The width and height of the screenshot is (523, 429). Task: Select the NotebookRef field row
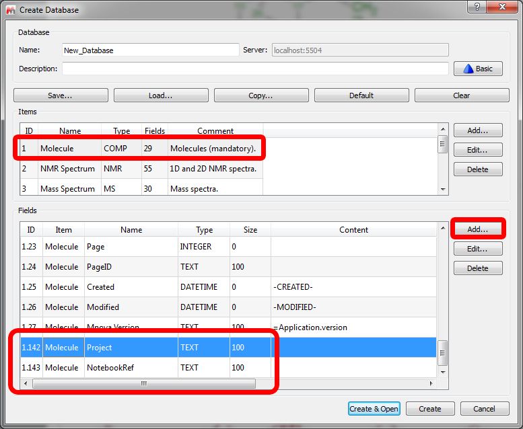(228, 368)
